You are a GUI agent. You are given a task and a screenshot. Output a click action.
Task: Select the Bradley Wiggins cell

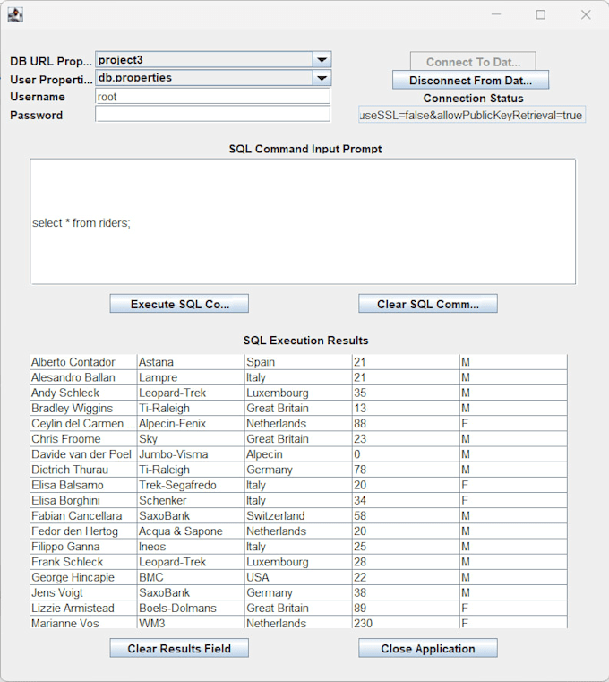[83, 408]
